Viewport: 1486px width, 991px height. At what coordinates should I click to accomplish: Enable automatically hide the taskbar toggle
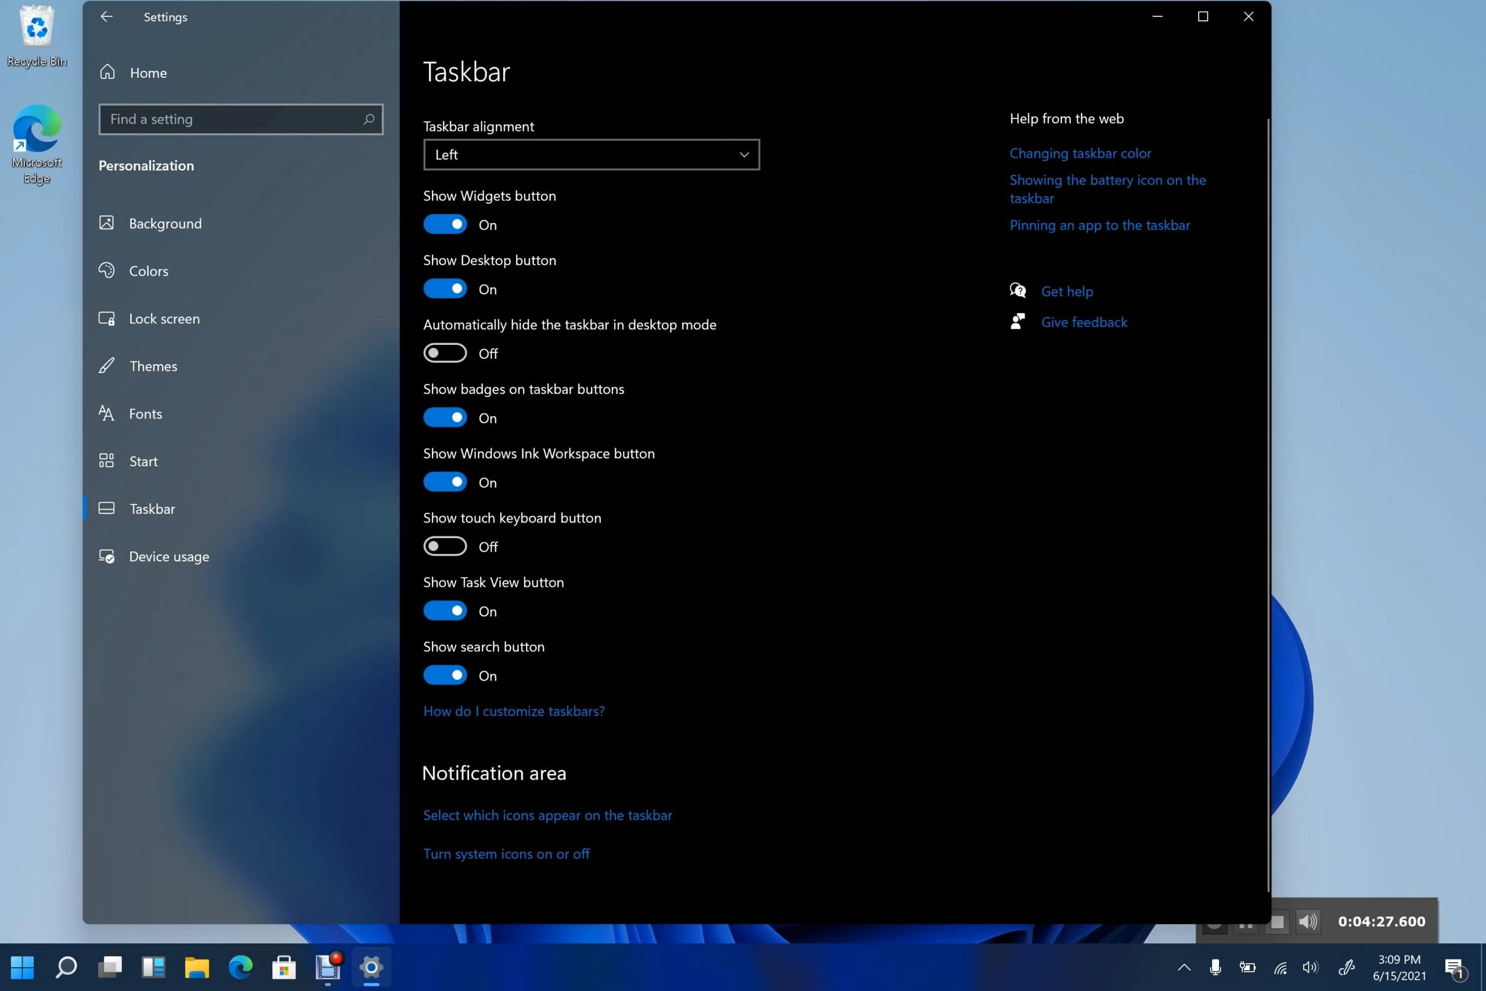445,354
